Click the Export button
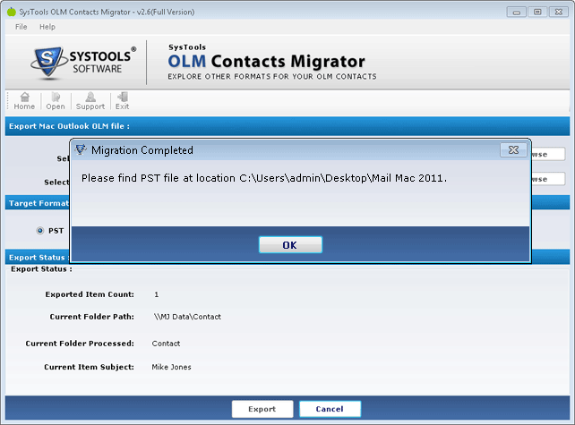This screenshot has width=575, height=425. click(262, 409)
